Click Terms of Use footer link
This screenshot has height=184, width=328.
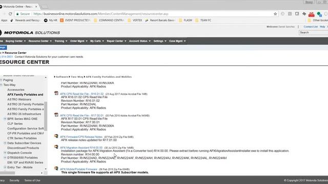32,180
